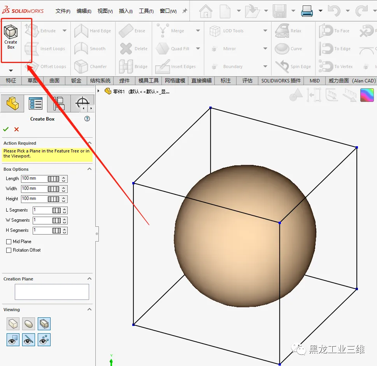The width and height of the screenshot is (377, 366).
Task: Click the Length value field
Action: coord(34,179)
